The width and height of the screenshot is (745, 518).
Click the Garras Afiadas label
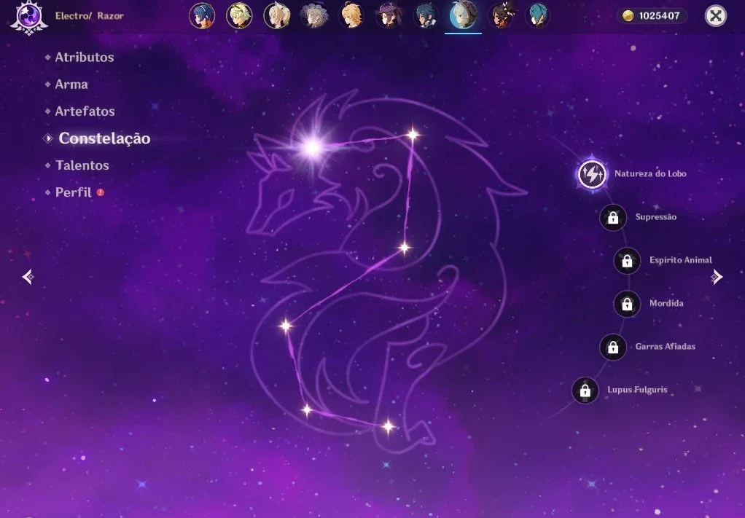(x=665, y=347)
